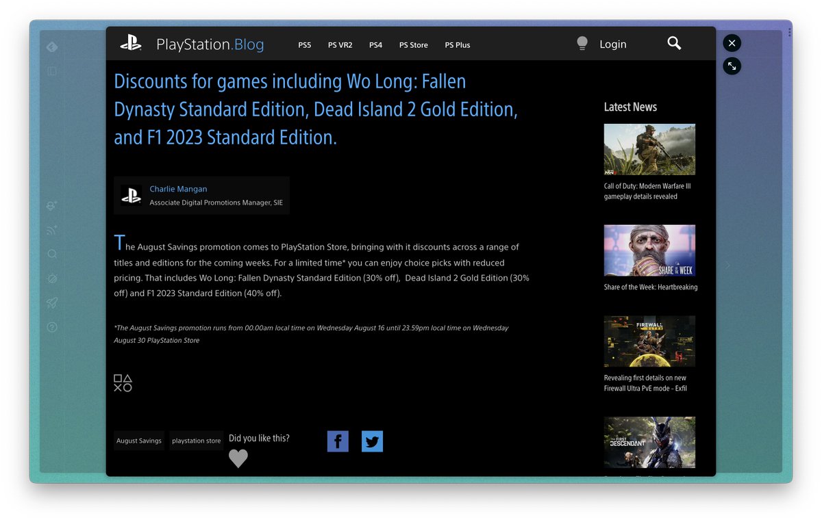Click the add feed RSS icon in background sidebar
The image size is (822, 522).
(52, 231)
